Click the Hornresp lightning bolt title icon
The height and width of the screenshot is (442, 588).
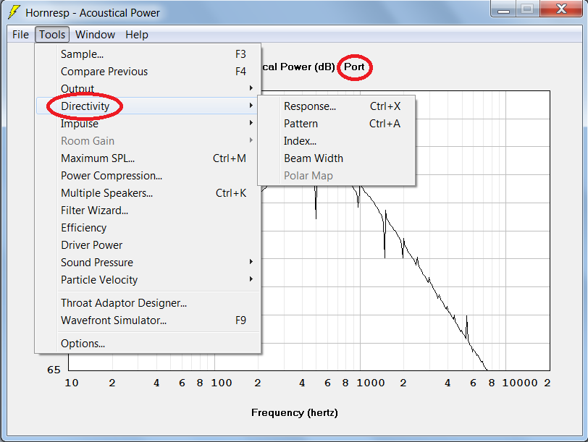point(14,12)
